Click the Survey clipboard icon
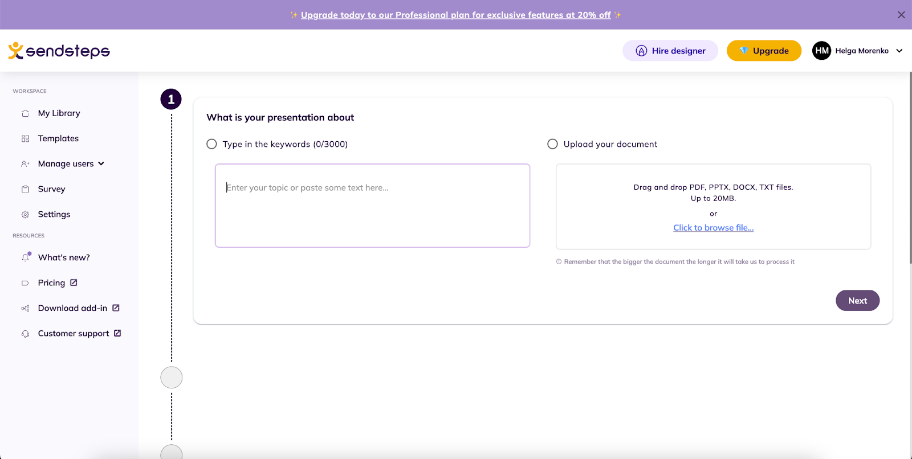 25,189
